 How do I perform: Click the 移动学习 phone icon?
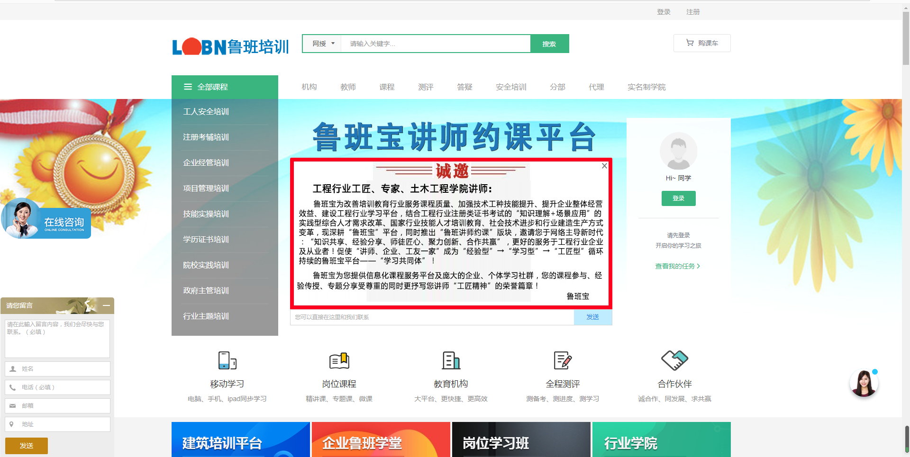point(227,360)
